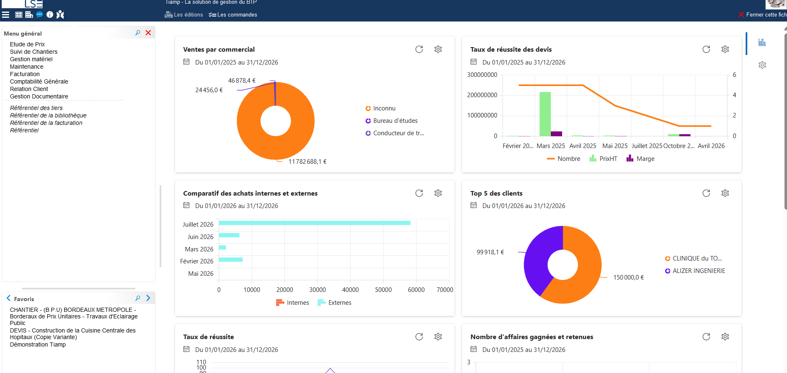The width and height of the screenshot is (787, 373).
Task: Open the hamburger main menu
Action: pos(6,14)
